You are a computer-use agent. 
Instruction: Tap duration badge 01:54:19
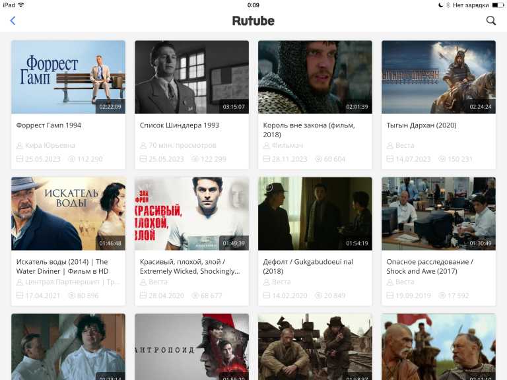(357, 243)
